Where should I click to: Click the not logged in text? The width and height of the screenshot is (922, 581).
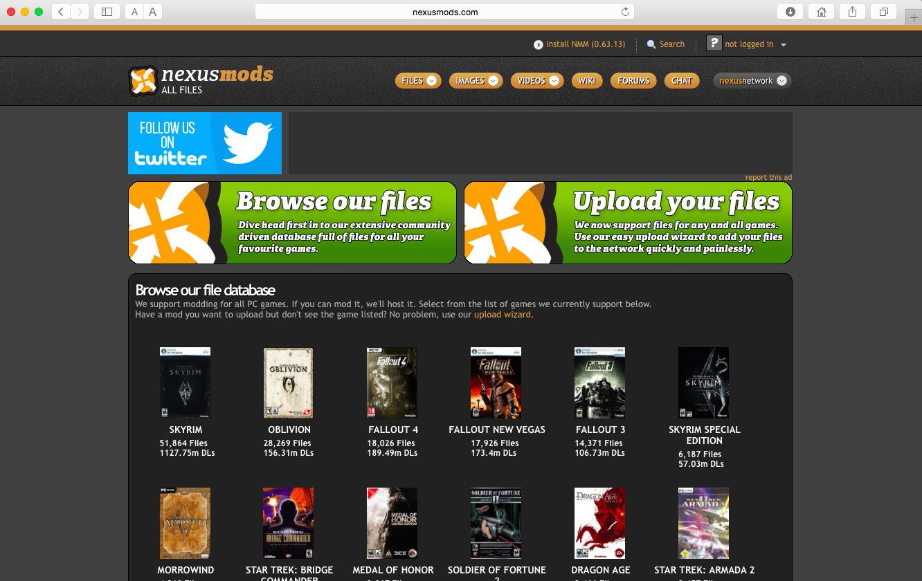click(x=750, y=44)
